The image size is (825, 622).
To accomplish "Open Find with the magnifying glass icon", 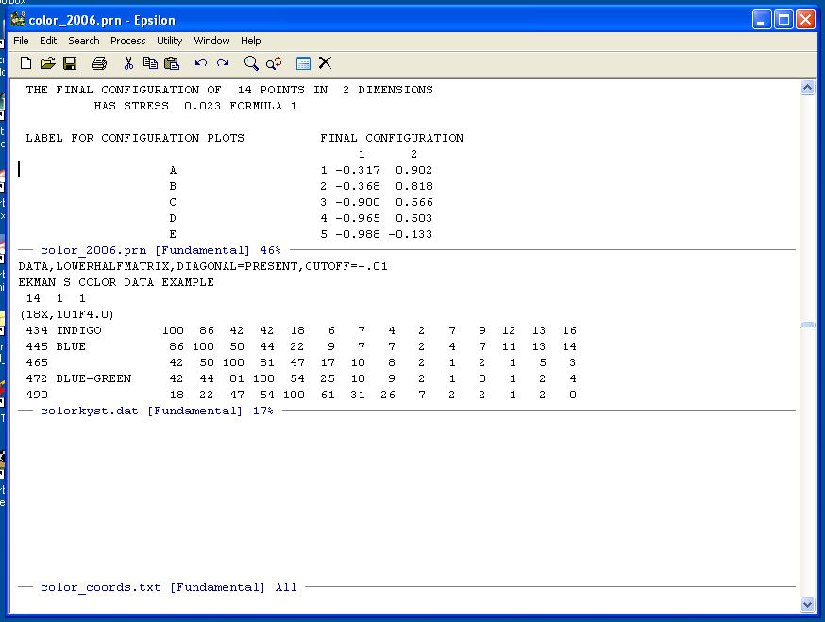I will coord(251,63).
